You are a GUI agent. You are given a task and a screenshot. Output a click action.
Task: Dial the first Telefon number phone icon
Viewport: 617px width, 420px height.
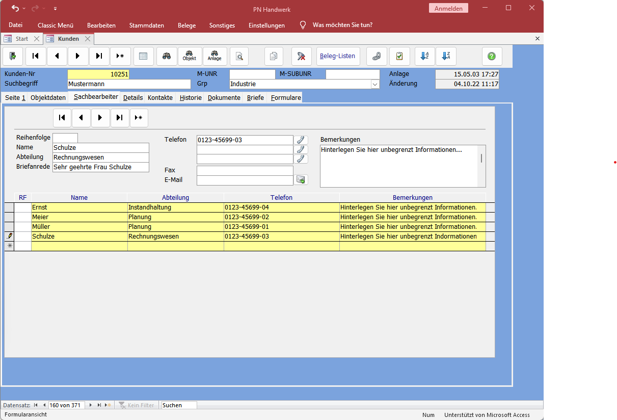(x=301, y=140)
